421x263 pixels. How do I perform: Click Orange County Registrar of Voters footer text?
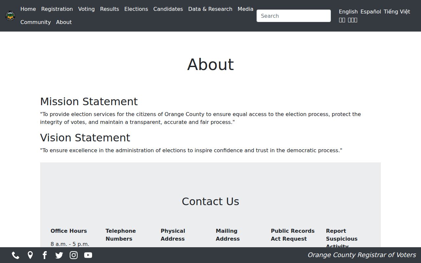pos(362,255)
